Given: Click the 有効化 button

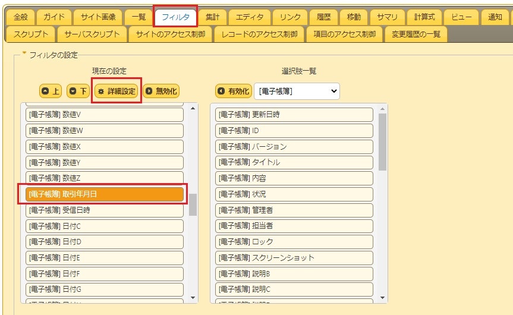Looking at the screenshot, I should pos(233,91).
